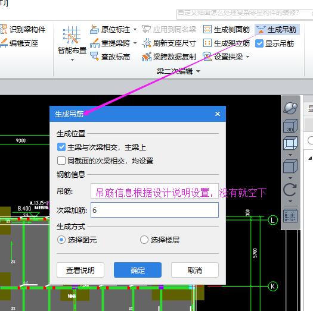
Task: Open the 查改标高 tool
Action: click(110, 56)
